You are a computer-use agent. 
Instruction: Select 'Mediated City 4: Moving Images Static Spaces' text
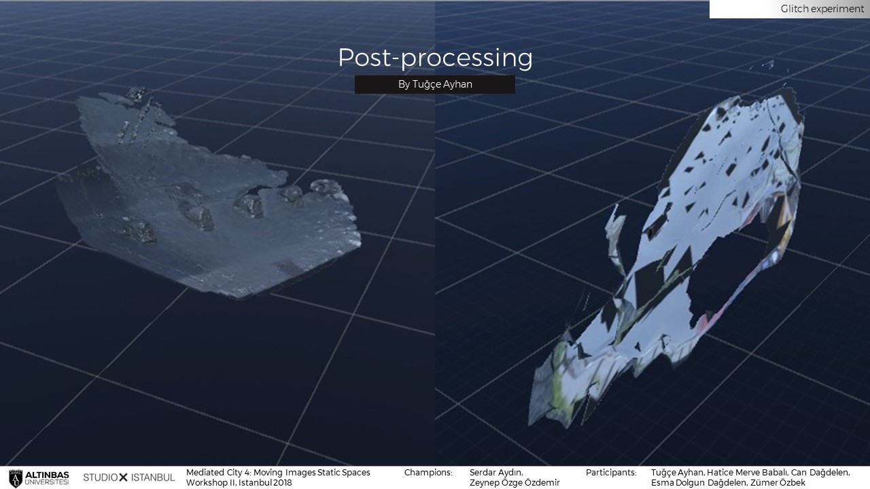(278, 473)
